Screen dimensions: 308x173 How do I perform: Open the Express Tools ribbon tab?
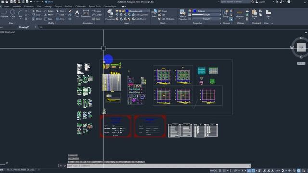[94, 6]
